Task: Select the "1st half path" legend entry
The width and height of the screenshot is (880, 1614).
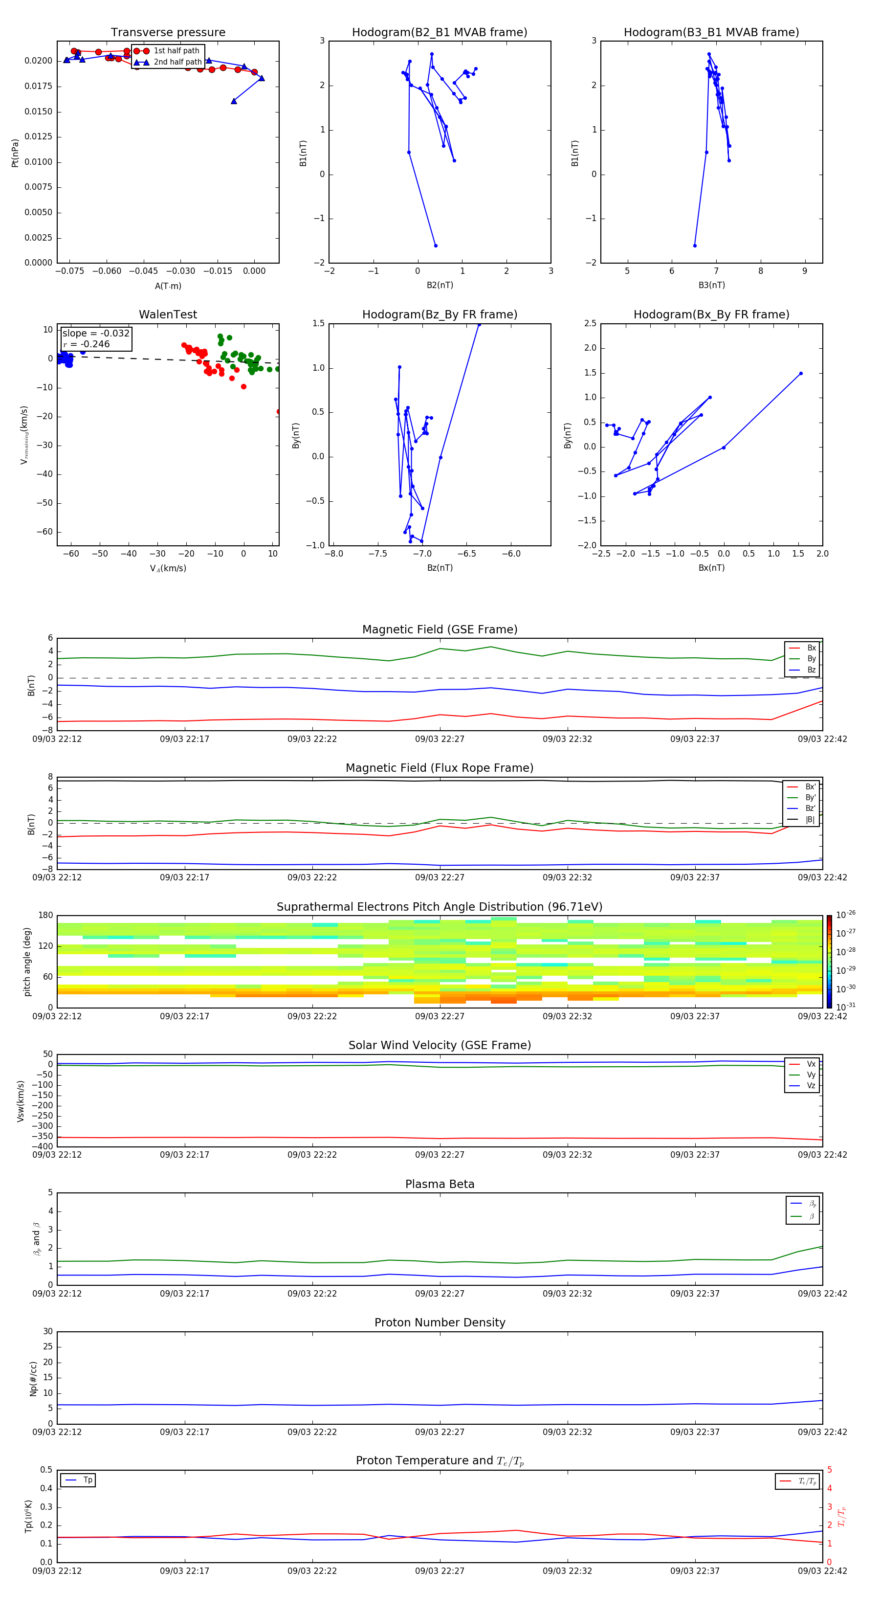Action: tap(168, 51)
